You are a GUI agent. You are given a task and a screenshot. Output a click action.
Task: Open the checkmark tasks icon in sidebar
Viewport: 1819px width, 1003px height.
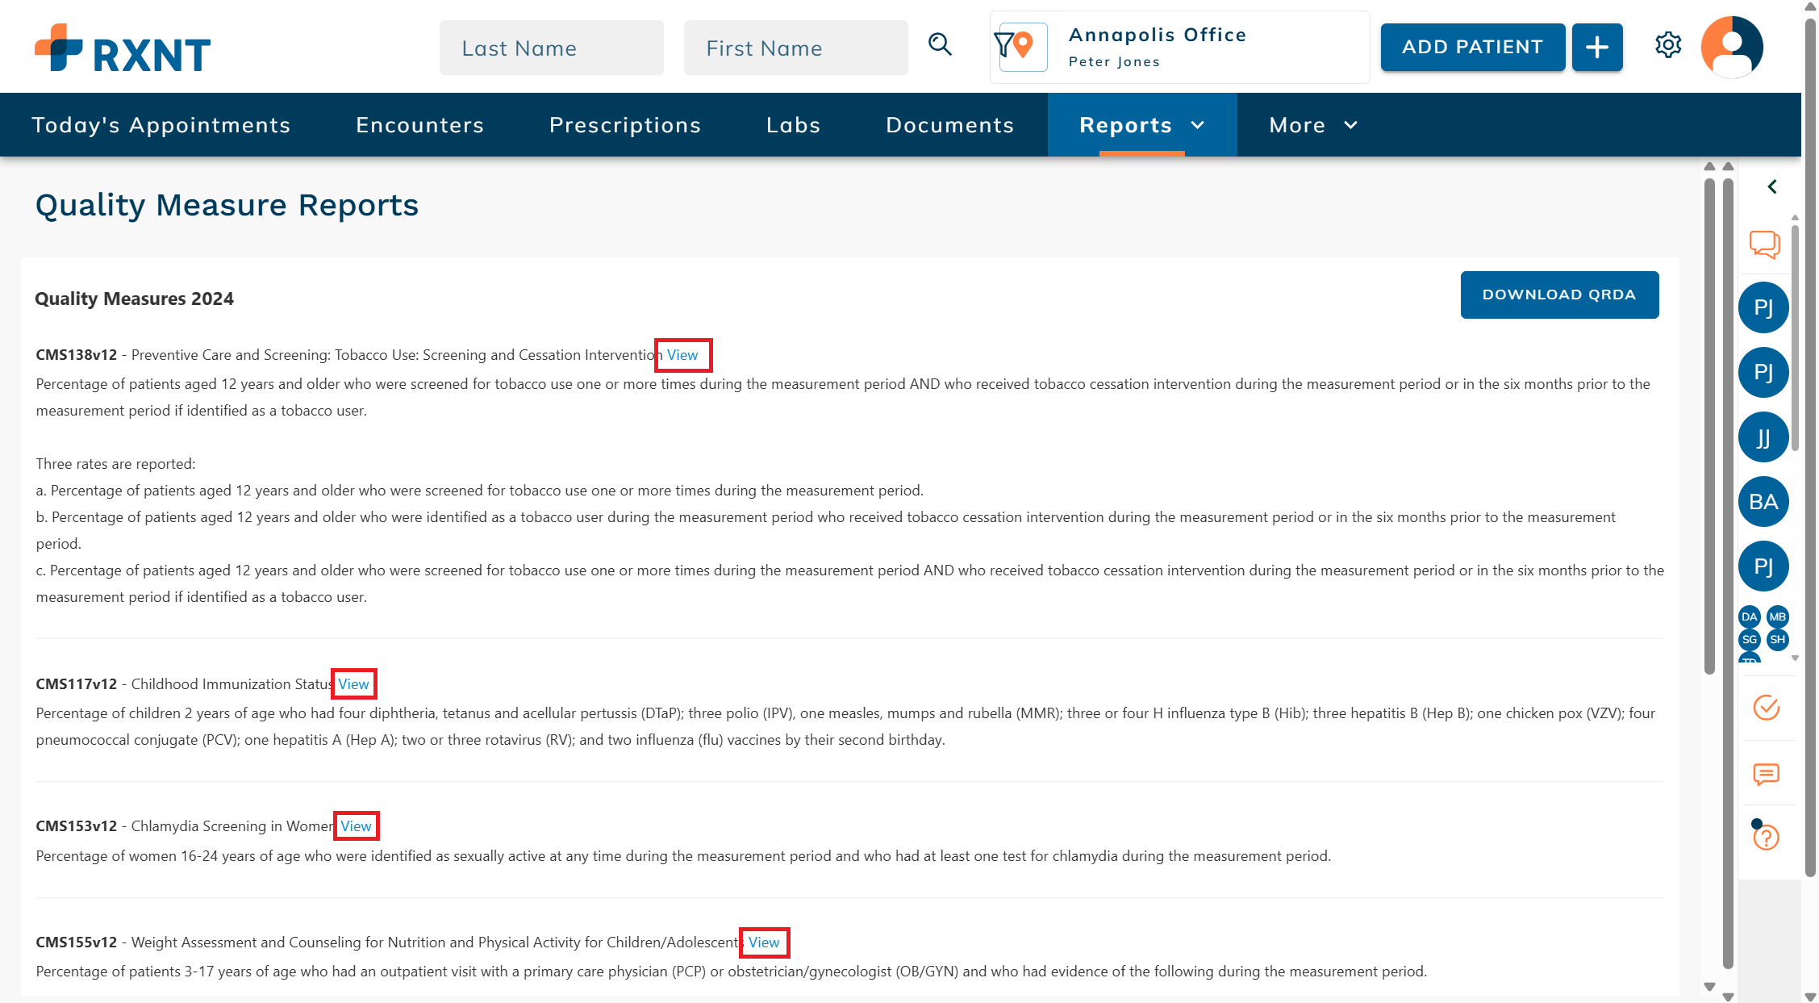pyautogui.click(x=1766, y=708)
